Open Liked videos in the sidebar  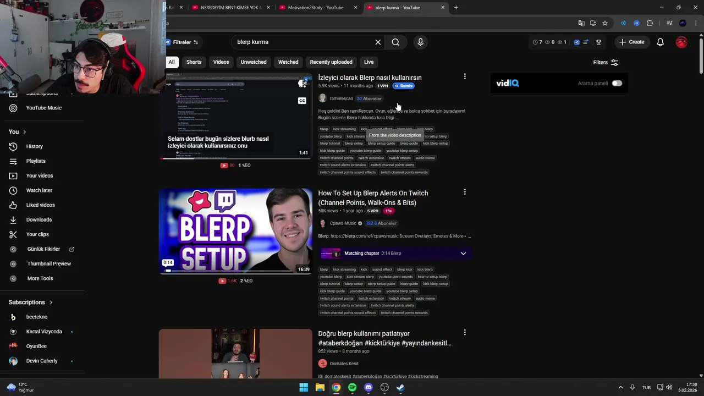point(40,205)
